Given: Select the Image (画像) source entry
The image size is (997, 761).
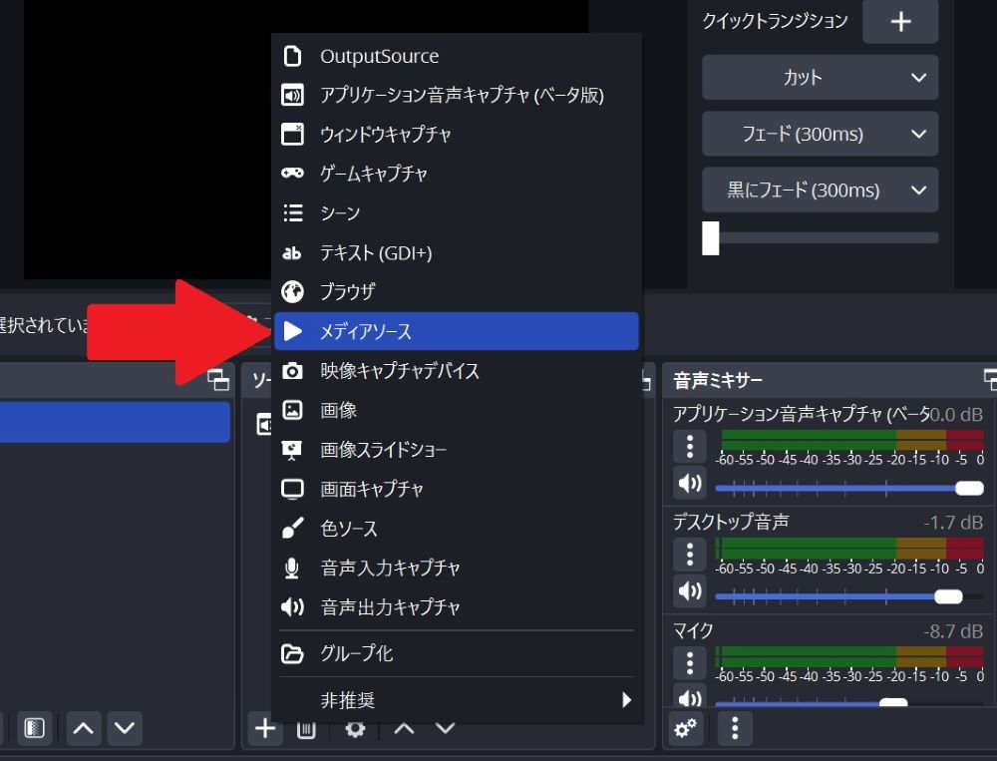Looking at the screenshot, I should click(456, 410).
